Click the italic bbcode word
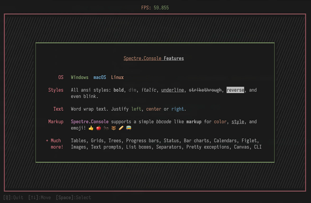This screenshot has height=203, width=311. (x=164, y=121)
